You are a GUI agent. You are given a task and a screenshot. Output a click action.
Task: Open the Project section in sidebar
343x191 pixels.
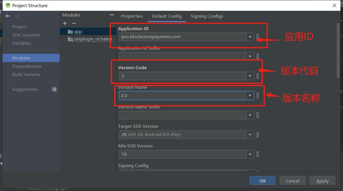tap(20, 27)
